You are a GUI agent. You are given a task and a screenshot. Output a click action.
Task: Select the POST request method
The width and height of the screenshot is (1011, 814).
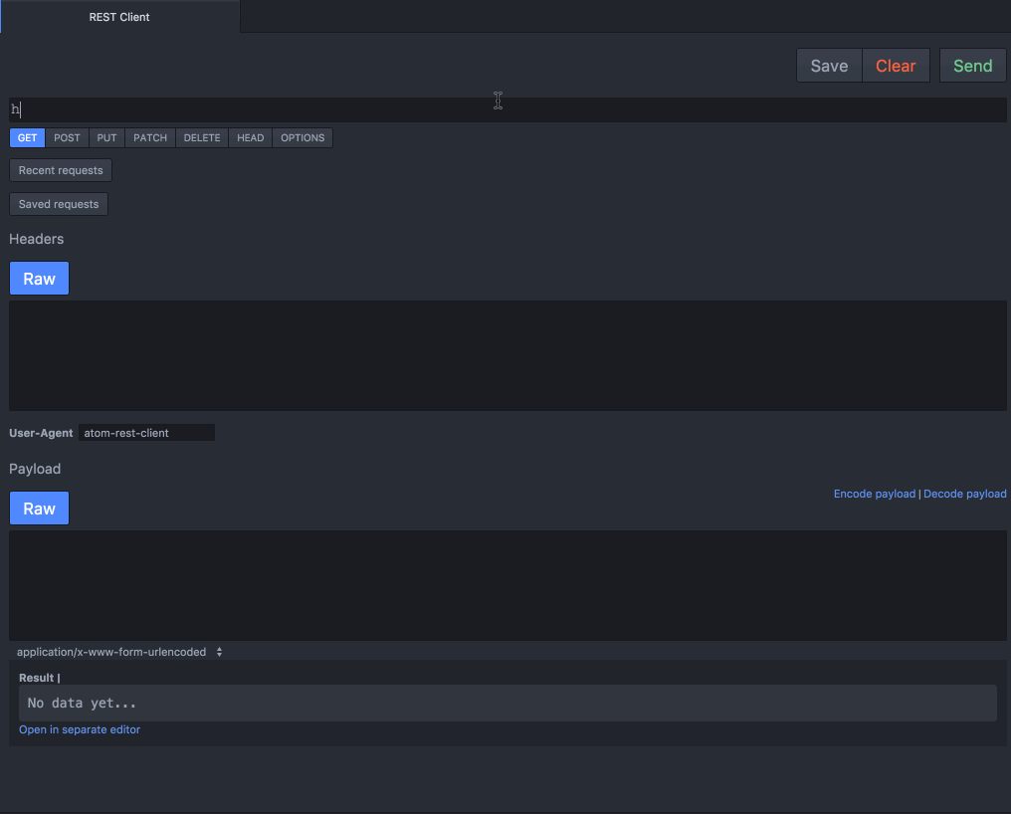pos(67,137)
